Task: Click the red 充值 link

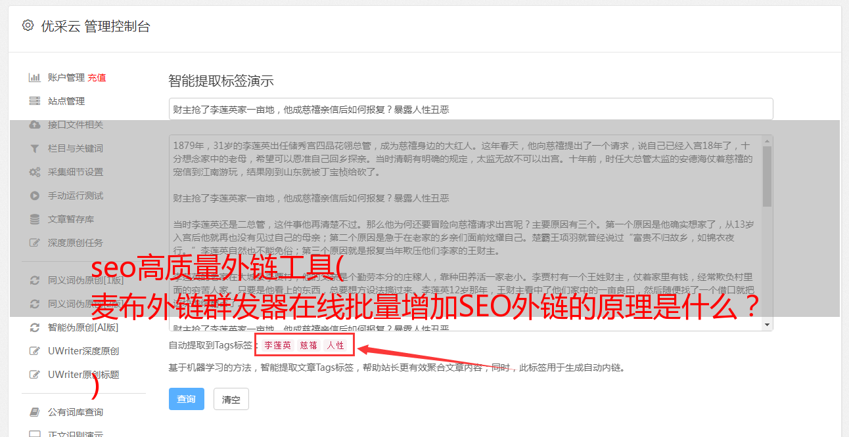Action: (x=97, y=77)
